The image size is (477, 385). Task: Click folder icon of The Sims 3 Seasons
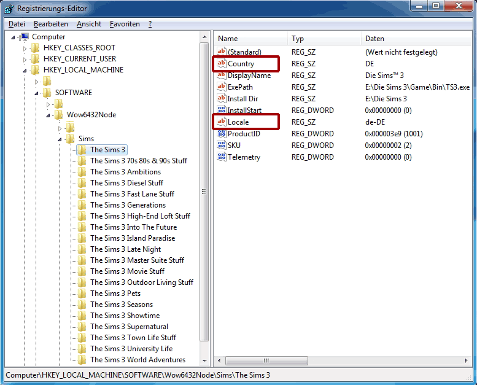[x=82, y=305]
